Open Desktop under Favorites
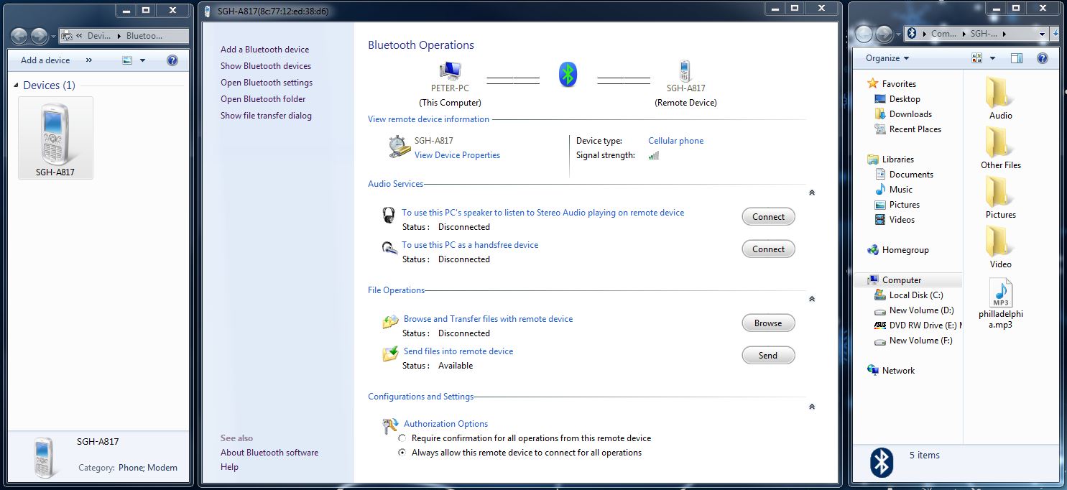The width and height of the screenshot is (1067, 490). pyautogui.click(x=897, y=99)
